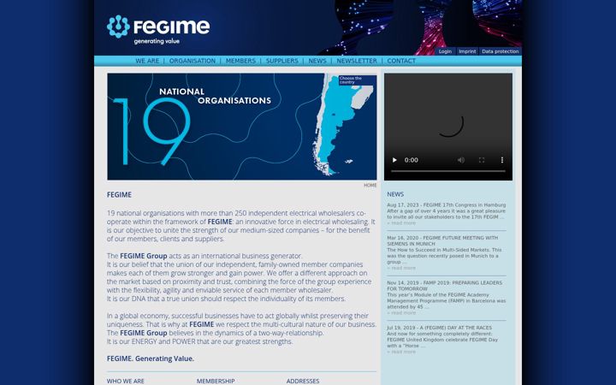Click read more under the Siemens Munich news

(x=401, y=268)
